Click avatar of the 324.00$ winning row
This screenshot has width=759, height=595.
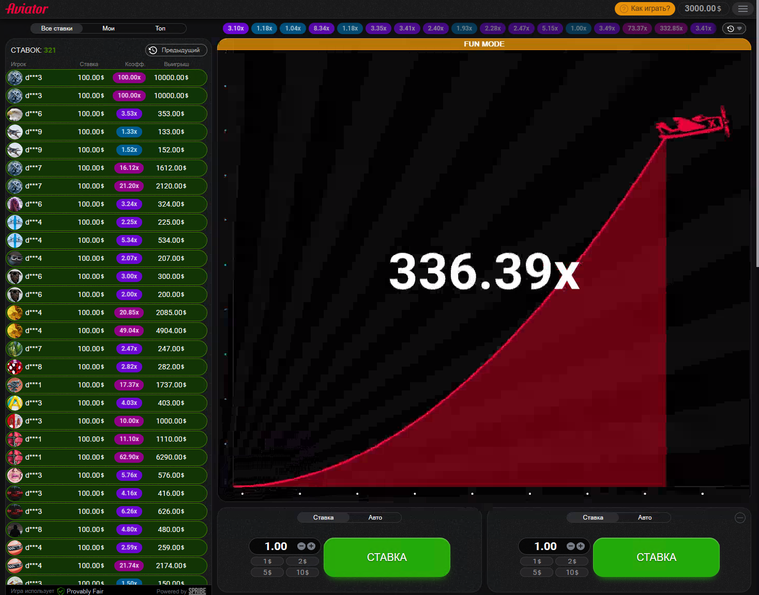[15, 204]
